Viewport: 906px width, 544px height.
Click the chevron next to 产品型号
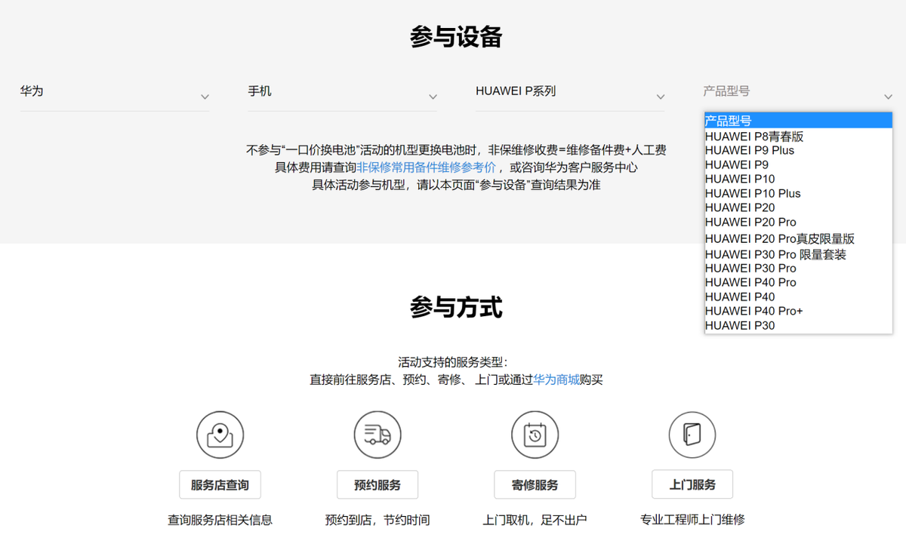[x=888, y=97]
